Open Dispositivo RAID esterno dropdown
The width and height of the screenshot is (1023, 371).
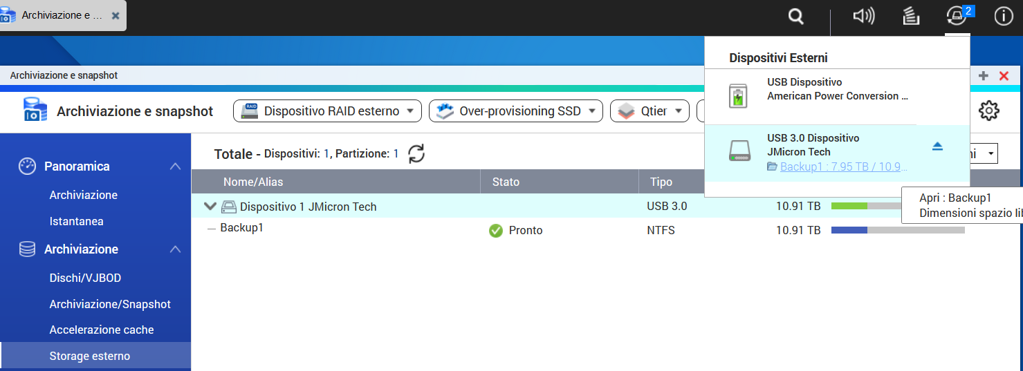pyautogui.click(x=327, y=111)
